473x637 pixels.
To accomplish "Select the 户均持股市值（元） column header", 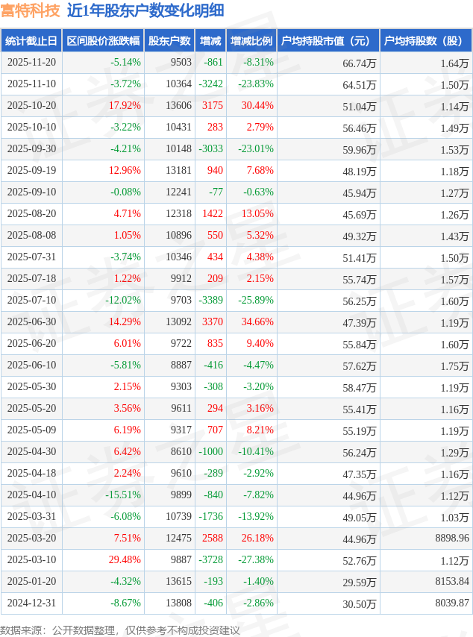I will 328,41.
